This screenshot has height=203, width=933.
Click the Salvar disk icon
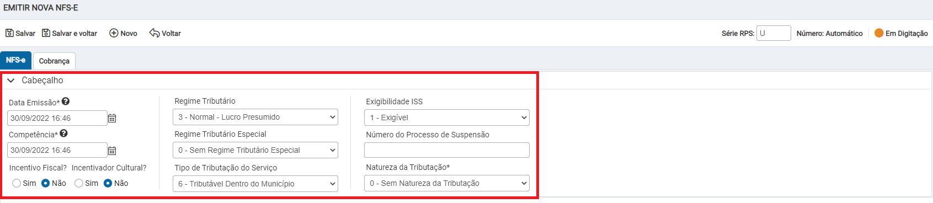9,33
